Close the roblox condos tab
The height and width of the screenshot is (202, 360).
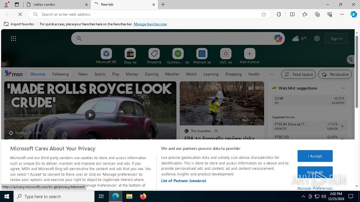pos(86,4)
